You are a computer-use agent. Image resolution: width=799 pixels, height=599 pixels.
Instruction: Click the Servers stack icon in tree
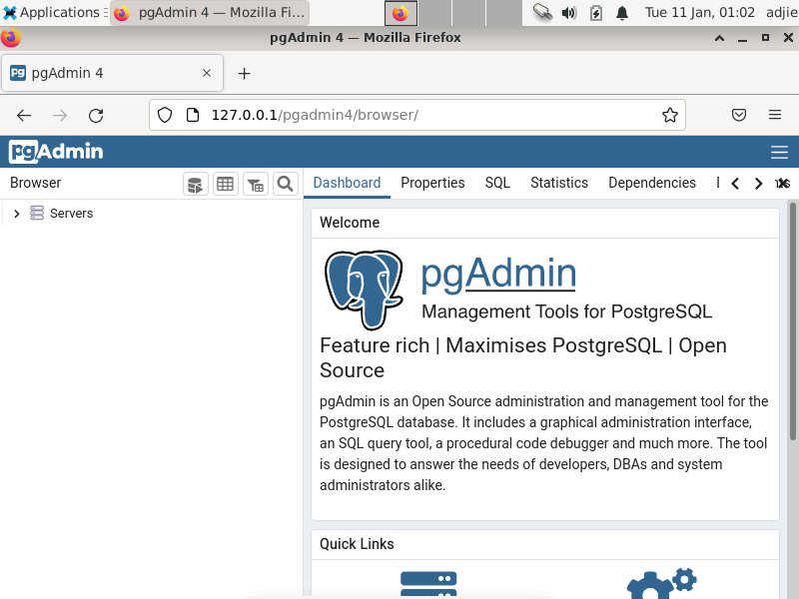(x=37, y=213)
